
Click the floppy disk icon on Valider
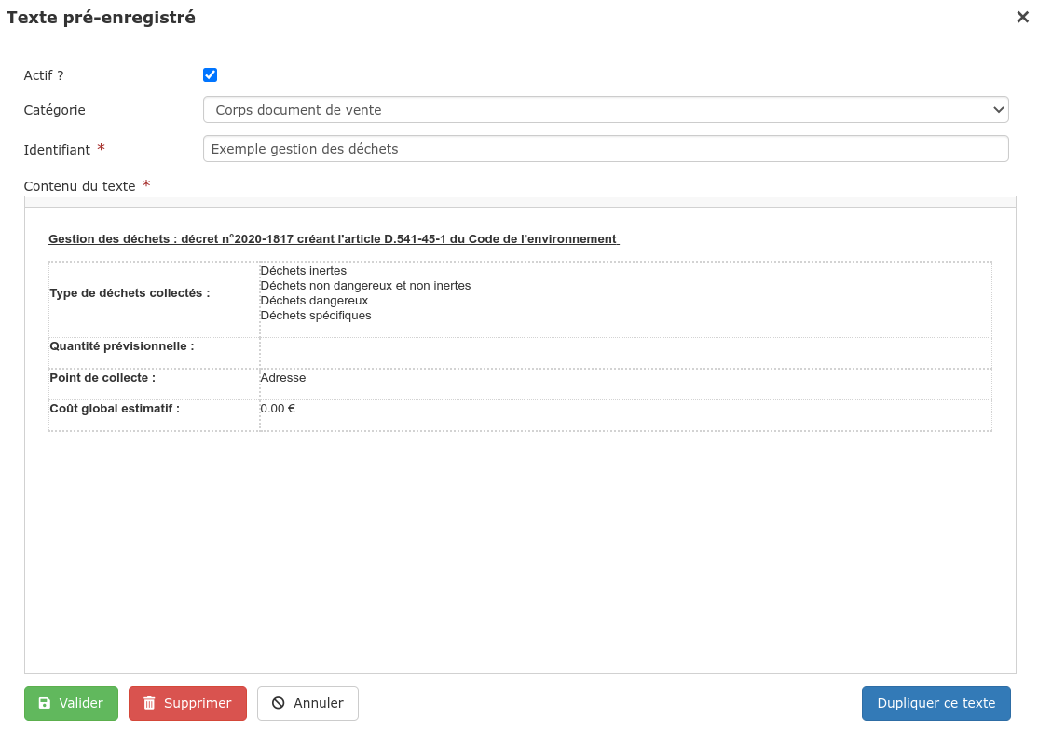pos(45,704)
